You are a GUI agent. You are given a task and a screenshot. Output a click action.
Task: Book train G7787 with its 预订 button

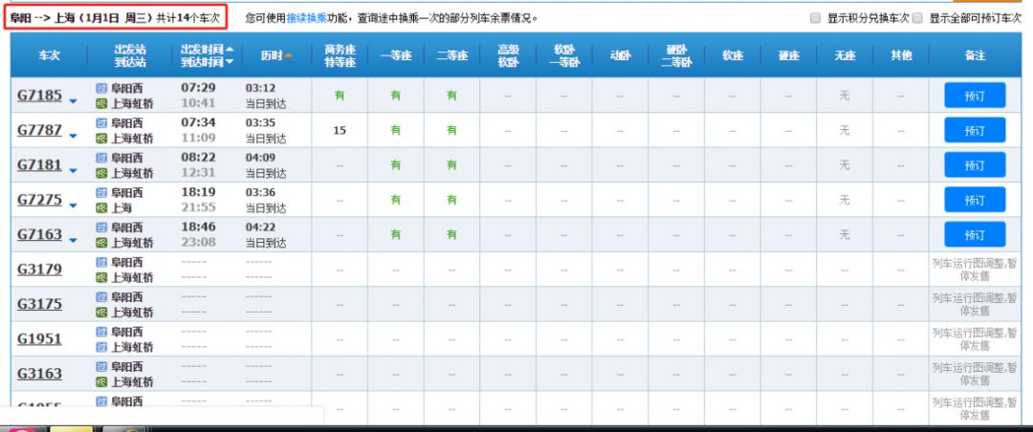(975, 130)
